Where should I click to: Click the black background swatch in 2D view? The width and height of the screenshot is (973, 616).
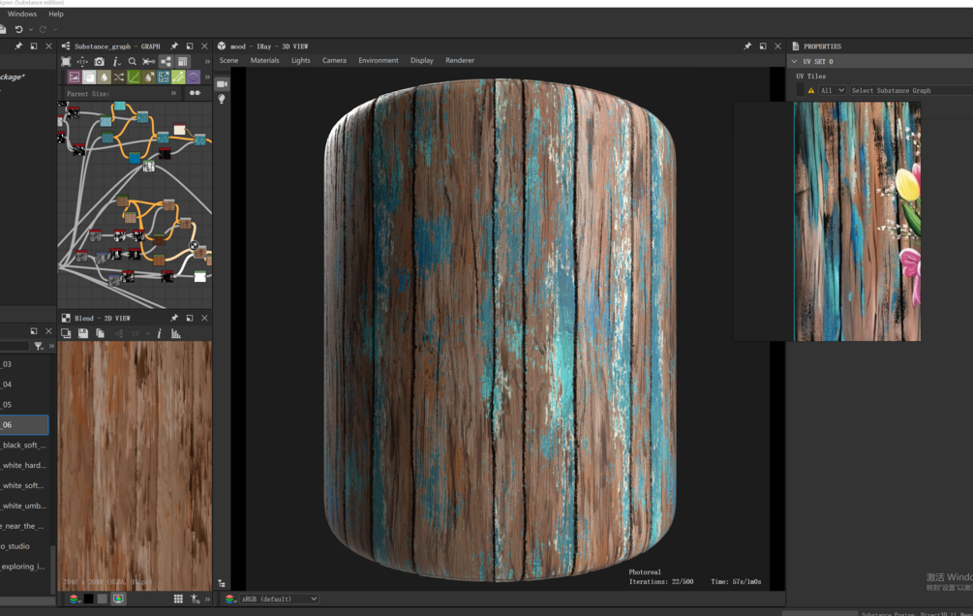88,600
